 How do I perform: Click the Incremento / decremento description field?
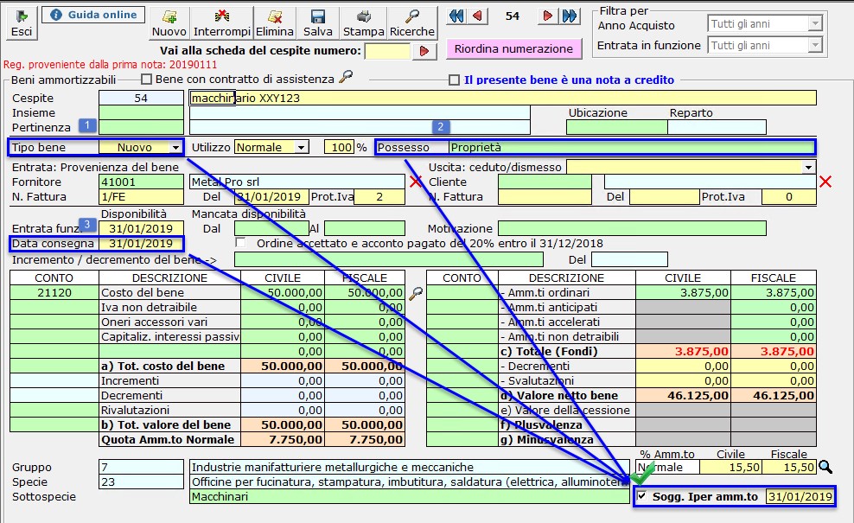[389, 260]
